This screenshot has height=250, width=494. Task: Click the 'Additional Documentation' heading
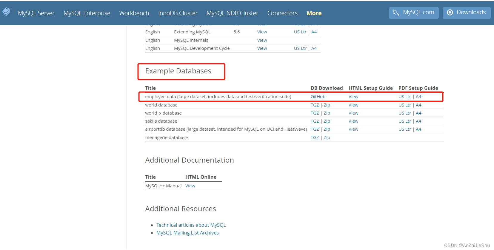(x=190, y=160)
